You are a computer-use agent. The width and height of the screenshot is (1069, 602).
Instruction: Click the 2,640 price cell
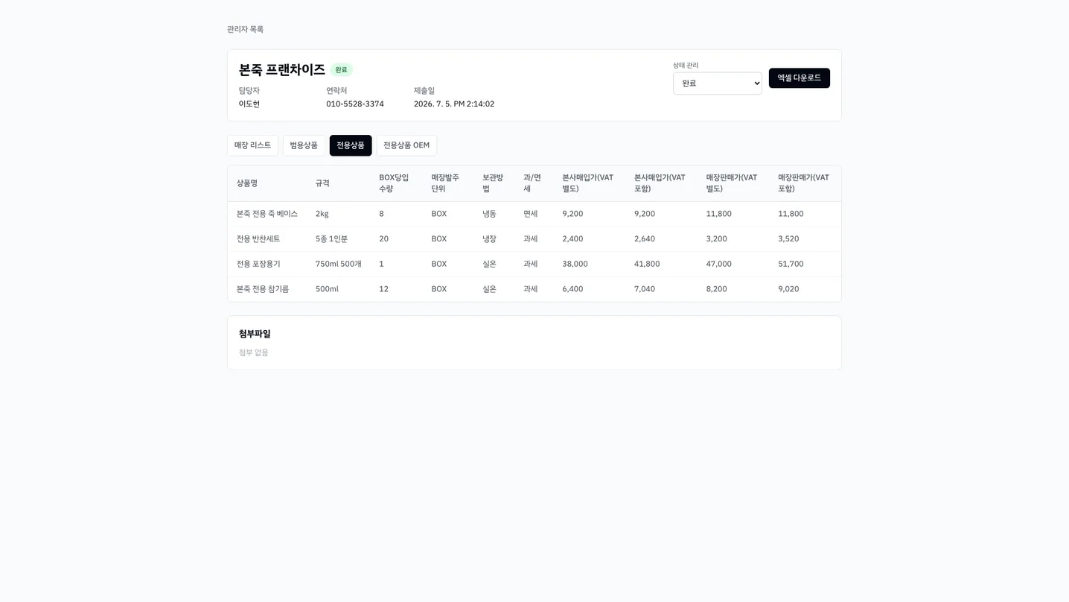click(x=645, y=239)
